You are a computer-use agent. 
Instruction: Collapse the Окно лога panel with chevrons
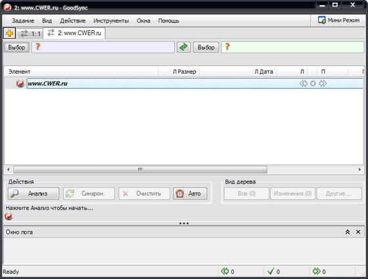(348, 232)
